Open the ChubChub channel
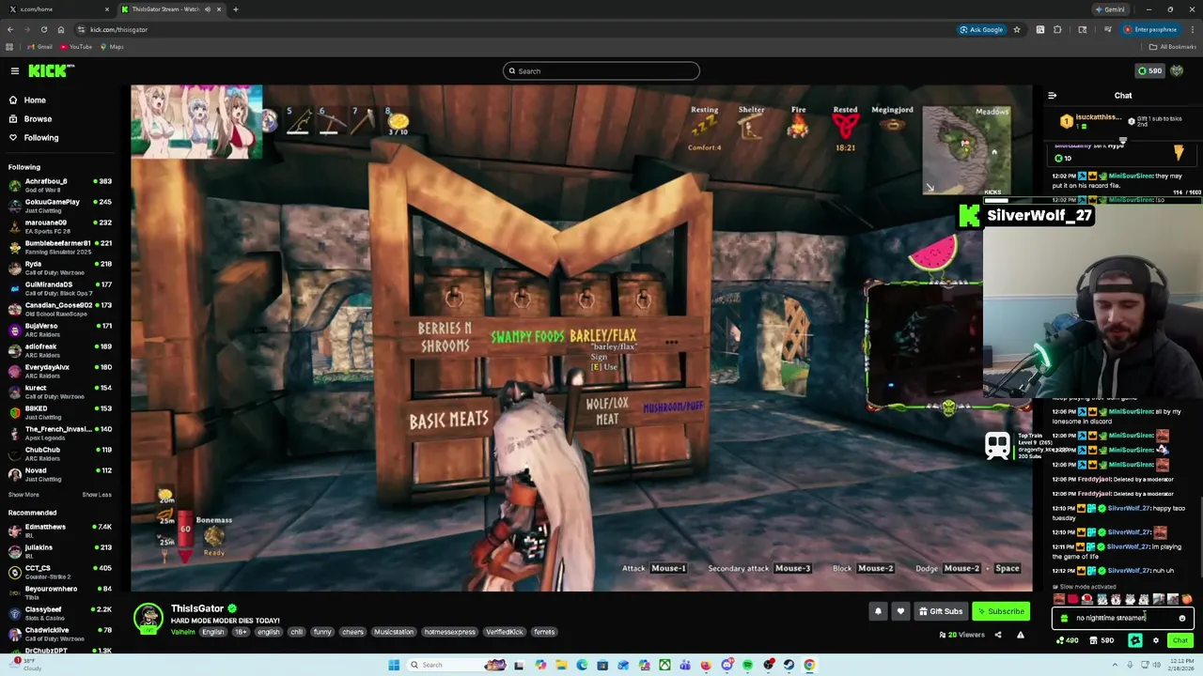Screen dimensions: 1203x676 point(60,453)
